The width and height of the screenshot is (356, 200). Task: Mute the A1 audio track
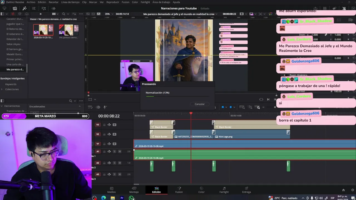click(x=120, y=151)
